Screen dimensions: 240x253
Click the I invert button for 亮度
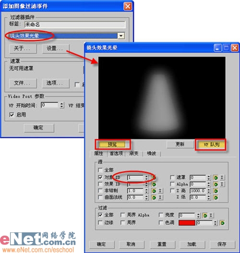pyautogui.click(x=211, y=215)
